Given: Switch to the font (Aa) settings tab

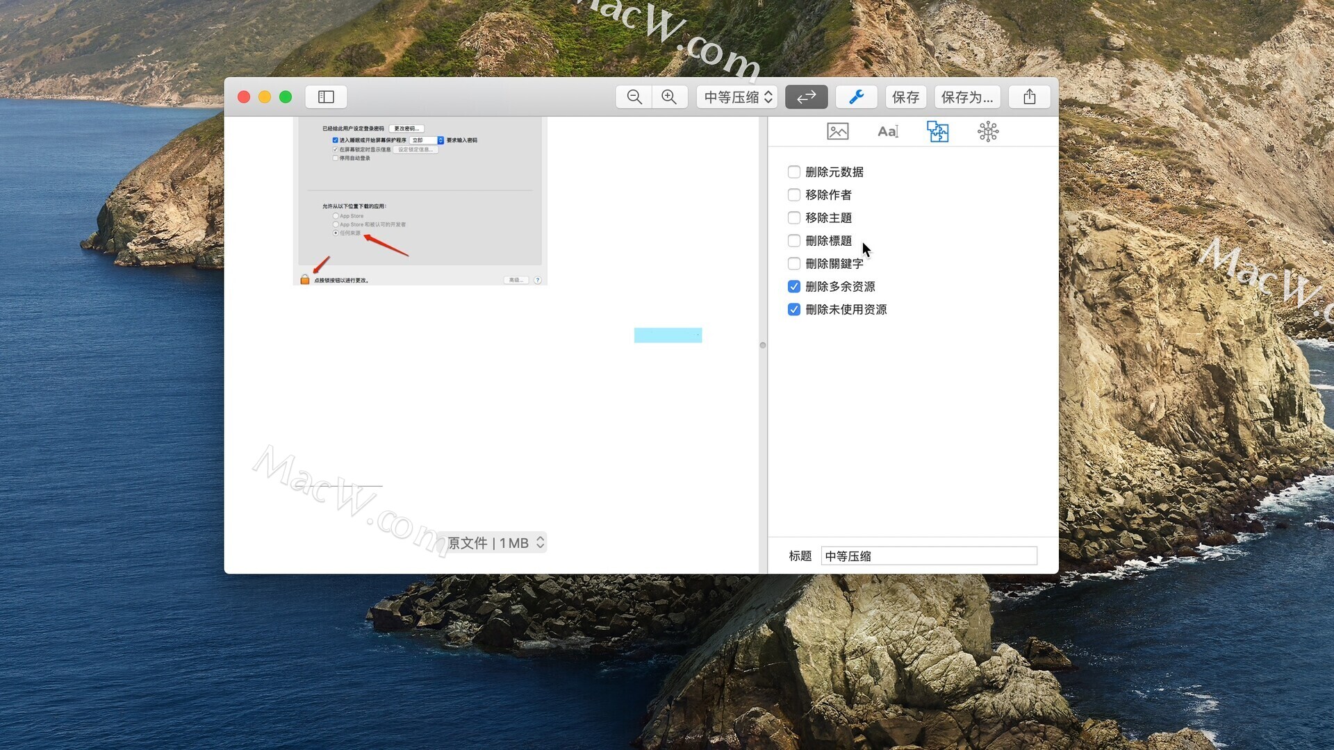Looking at the screenshot, I should pyautogui.click(x=887, y=131).
